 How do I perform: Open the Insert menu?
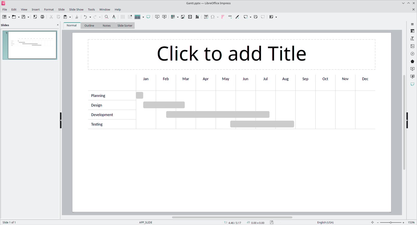[36, 9]
